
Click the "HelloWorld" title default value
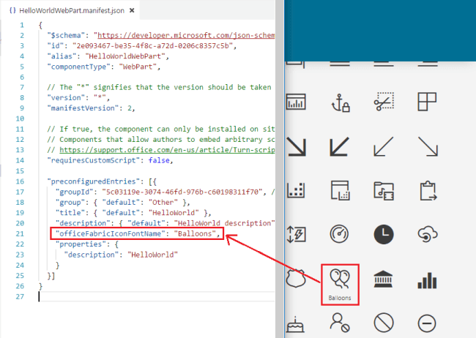coord(174,213)
